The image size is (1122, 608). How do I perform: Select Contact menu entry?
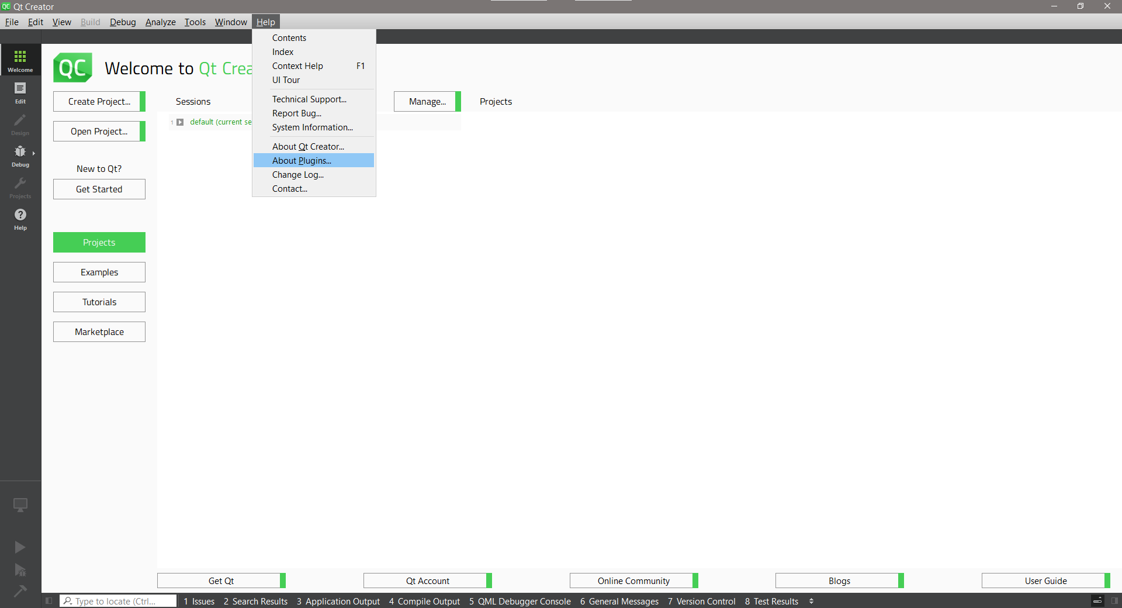(x=314, y=189)
